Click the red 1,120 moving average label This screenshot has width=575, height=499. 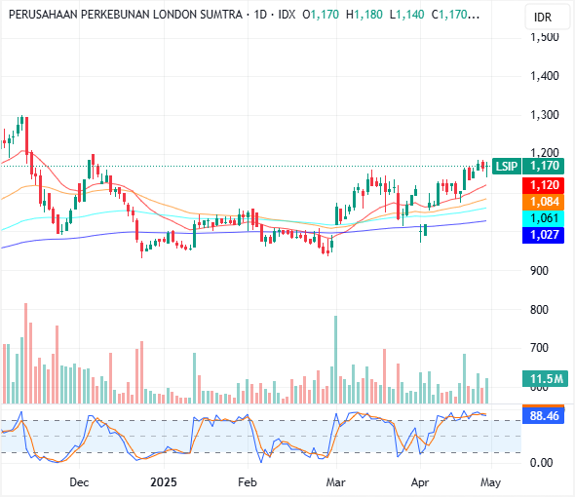pos(544,185)
